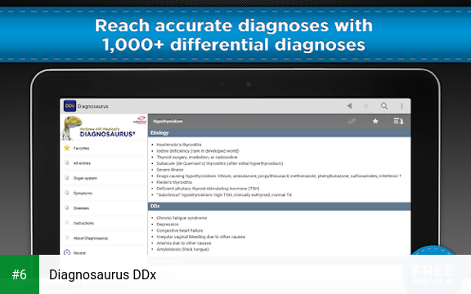471x294 pixels.
Task: Click the Unbound Medicine logo
Action: tap(140, 120)
